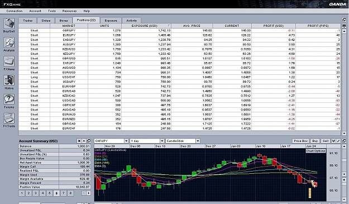
Task: Select account summary page 3
Action: 36,193
